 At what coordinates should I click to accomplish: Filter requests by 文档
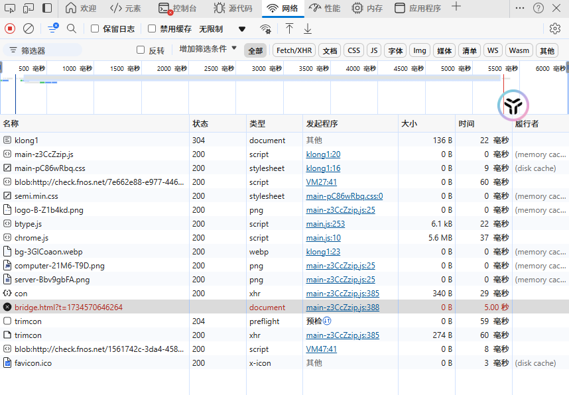point(330,50)
